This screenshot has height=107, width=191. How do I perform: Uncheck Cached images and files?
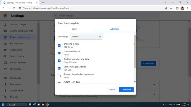pyautogui.click(x=59, y=68)
